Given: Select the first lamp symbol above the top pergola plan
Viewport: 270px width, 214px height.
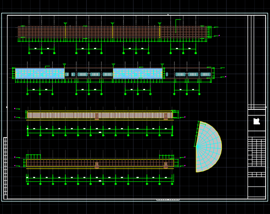Looking at the screenshot, I should click(x=65, y=23).
